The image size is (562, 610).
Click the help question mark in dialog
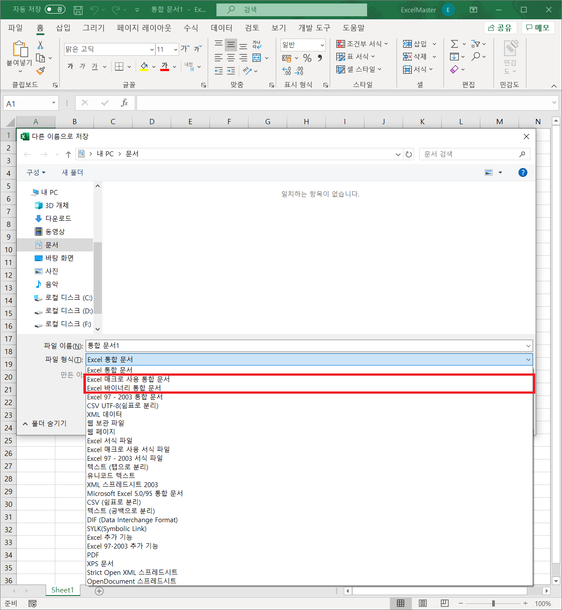pyautogui.click(x=522, y=172)
